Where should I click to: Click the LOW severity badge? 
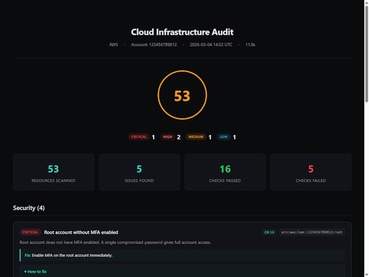224,137
